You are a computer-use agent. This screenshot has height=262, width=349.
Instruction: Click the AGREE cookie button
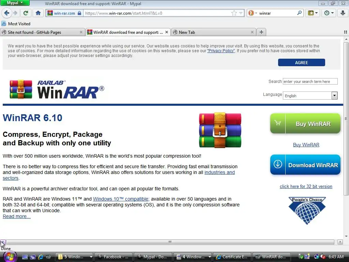click(301, 63)
